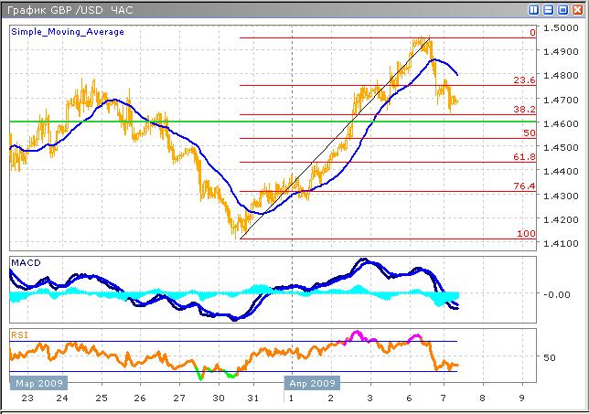Click the Мар 2009 date marker

tap(37, 384)
